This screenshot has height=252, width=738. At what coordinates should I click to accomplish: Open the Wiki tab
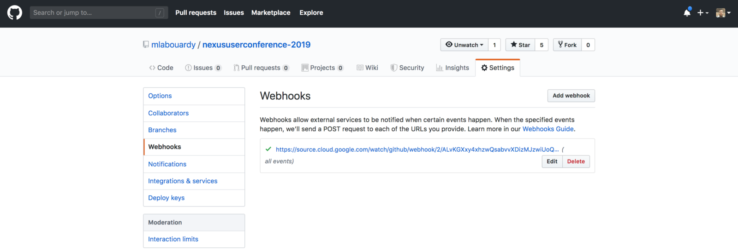[x=367, y=68]
